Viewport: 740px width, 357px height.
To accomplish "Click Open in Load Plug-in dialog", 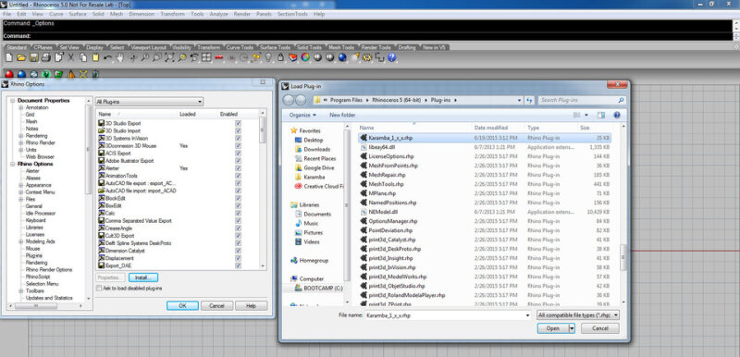I will pyautogui.click(x=552, y=328).
